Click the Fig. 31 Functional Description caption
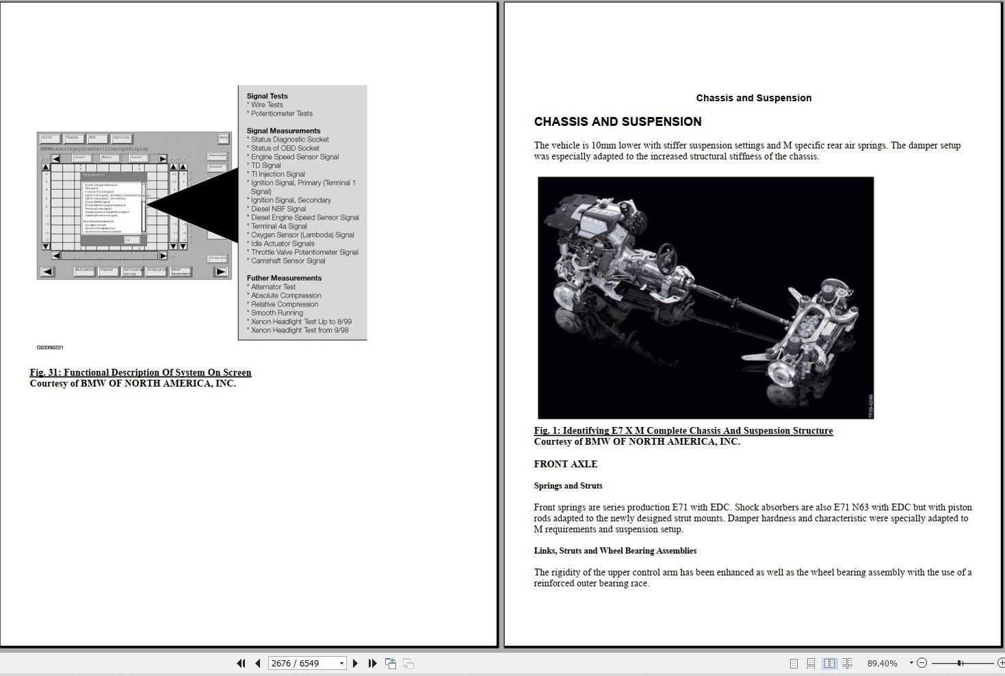The image size is (1005, 676). click(140, 372)
